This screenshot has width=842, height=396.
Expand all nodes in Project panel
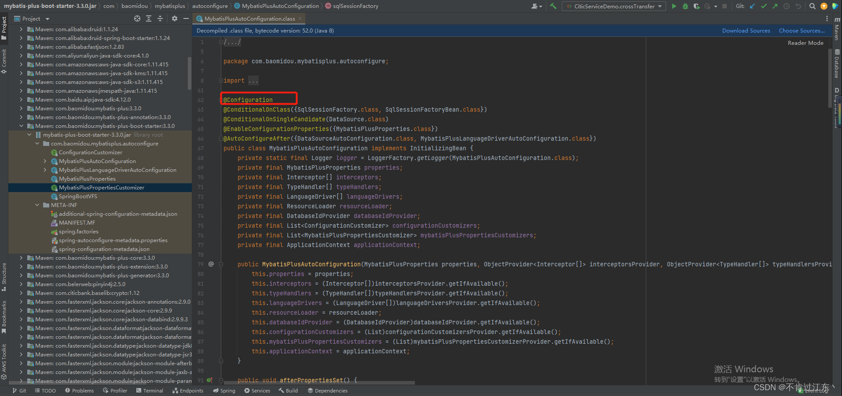(149, 18)
